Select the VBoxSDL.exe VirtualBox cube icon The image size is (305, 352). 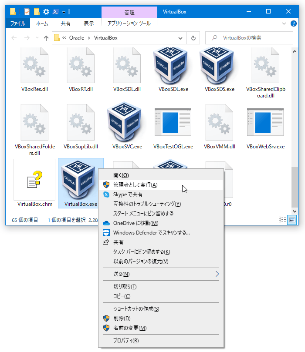coord(170,65)
